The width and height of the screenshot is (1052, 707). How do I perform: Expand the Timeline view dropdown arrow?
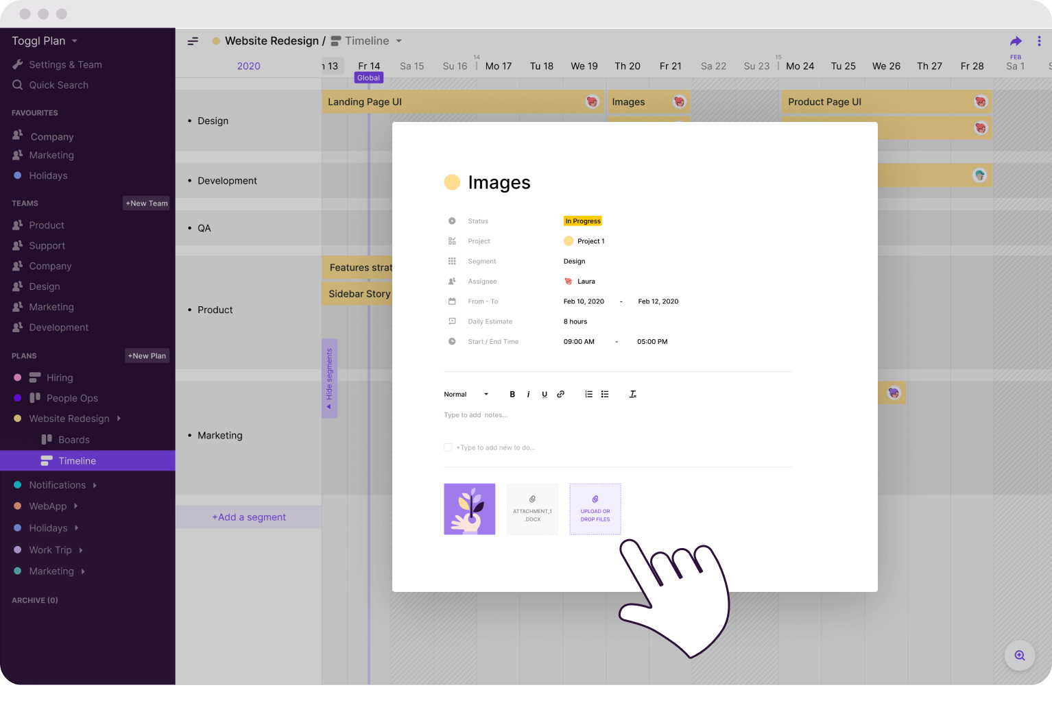[x=398, y=41]
